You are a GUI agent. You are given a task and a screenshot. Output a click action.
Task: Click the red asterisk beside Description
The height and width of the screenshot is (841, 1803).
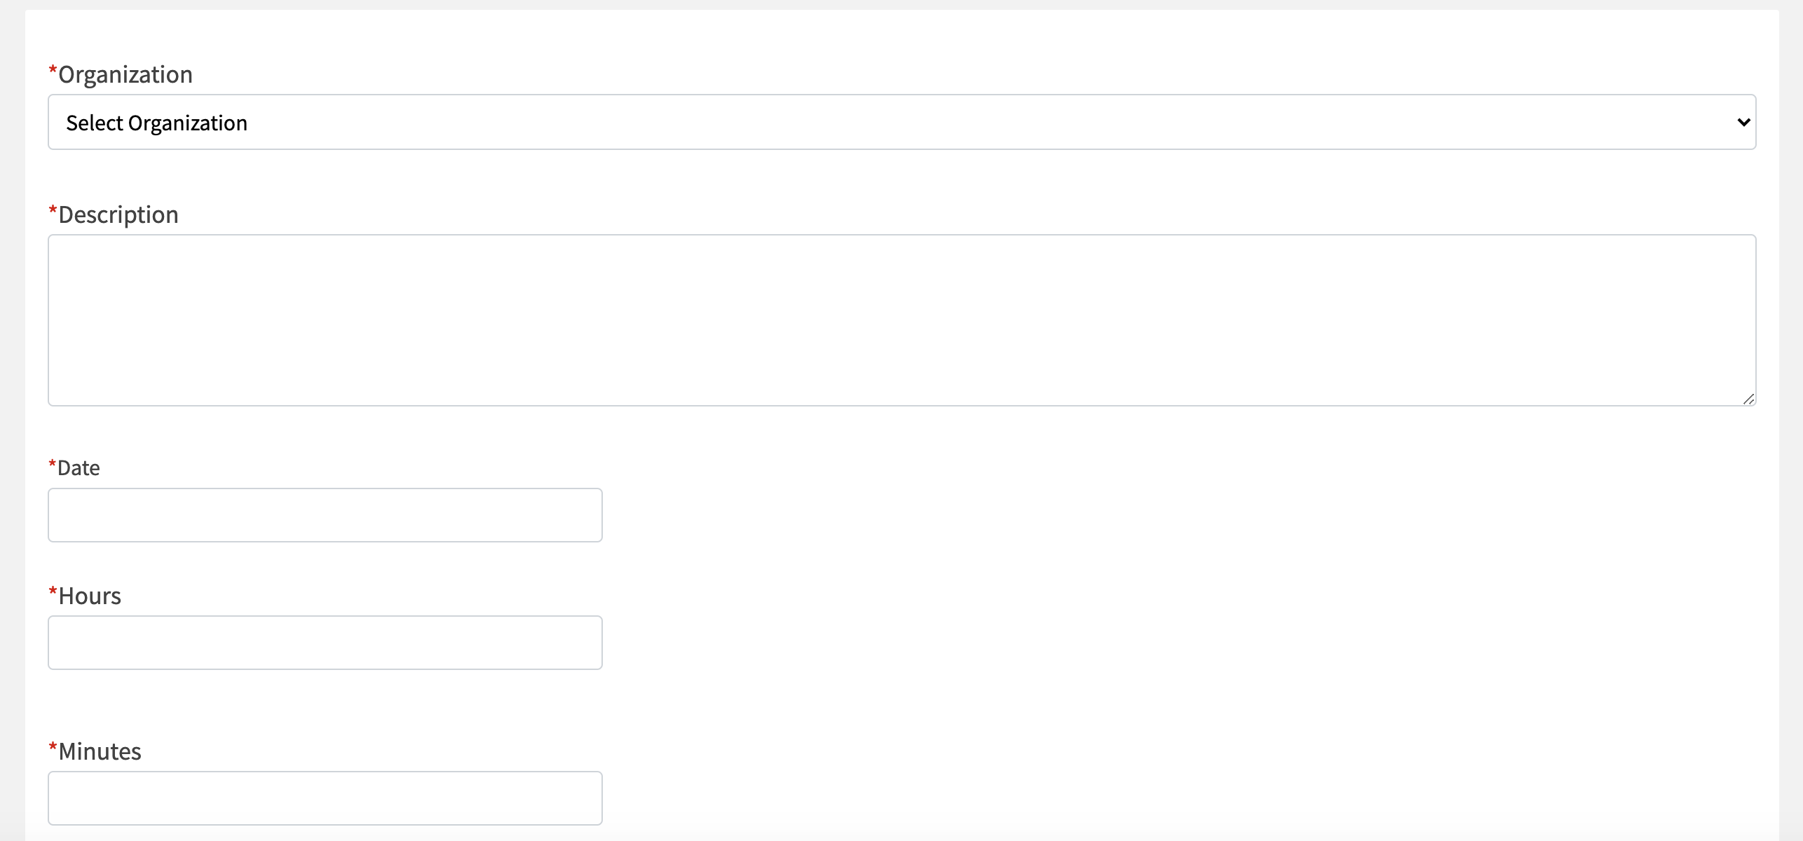pos(53,211)
